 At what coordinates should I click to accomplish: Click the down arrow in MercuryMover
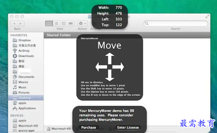coord(110,75)
